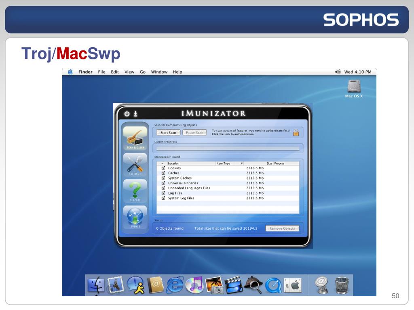Sort list by Item Type column header
The width and height of the screenshot is (414, 310).
[x=225, y=163]
